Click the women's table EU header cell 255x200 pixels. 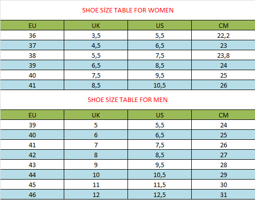click(32, 25)
